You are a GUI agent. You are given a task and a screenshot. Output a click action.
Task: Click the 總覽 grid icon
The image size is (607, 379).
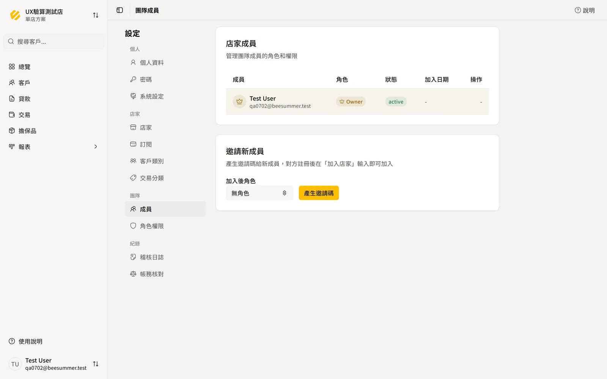[12, 67]
